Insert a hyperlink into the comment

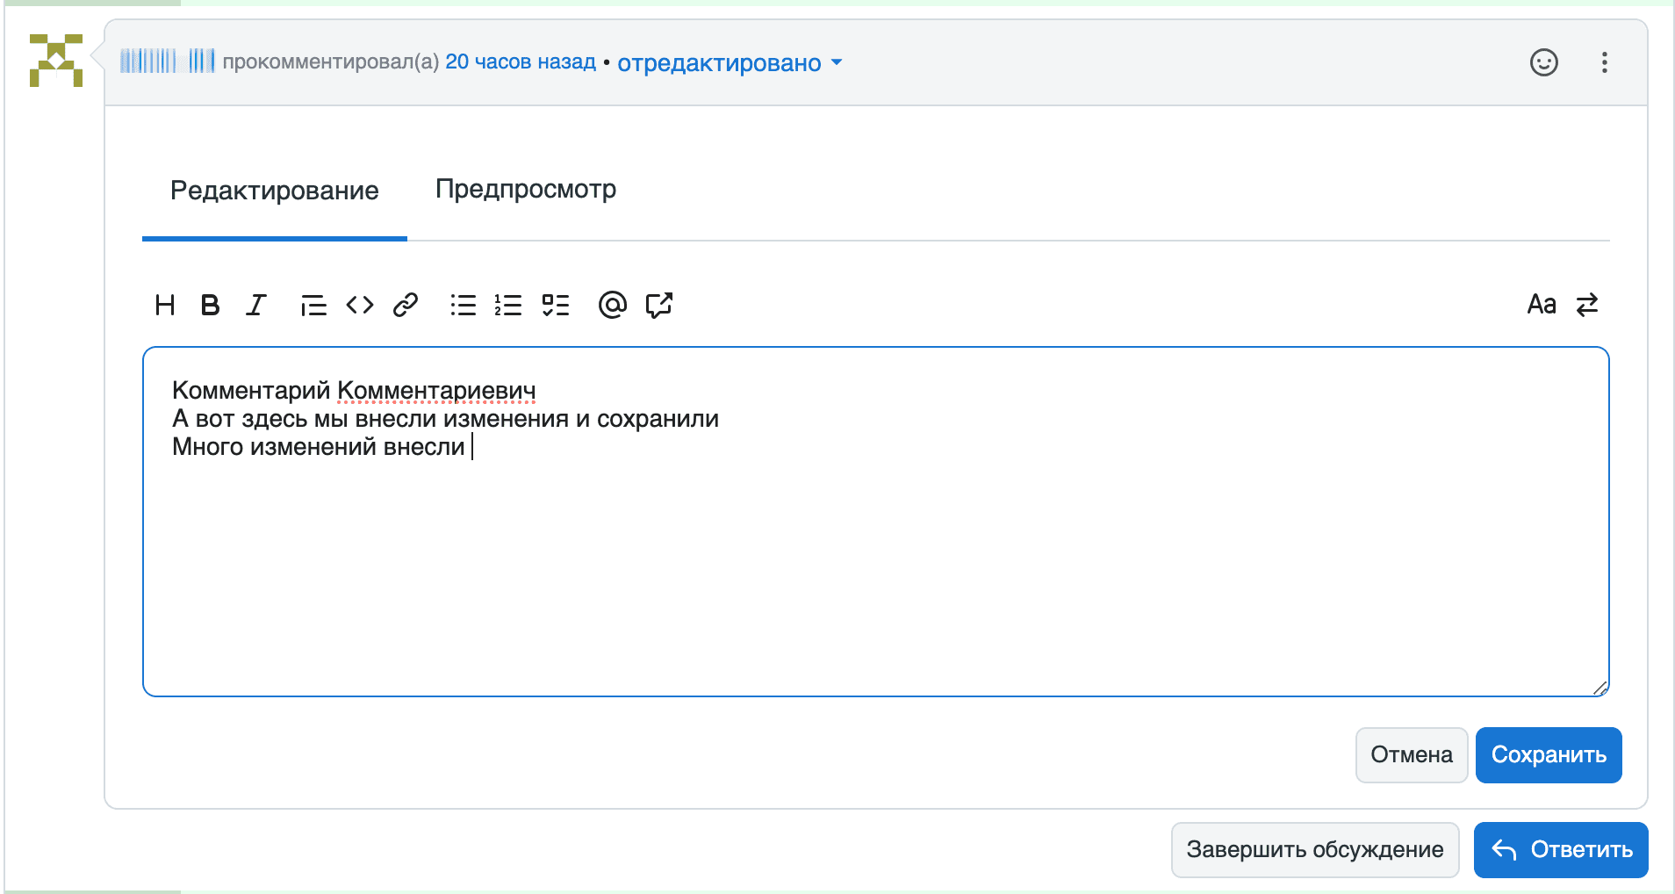(x=405, y=306)
